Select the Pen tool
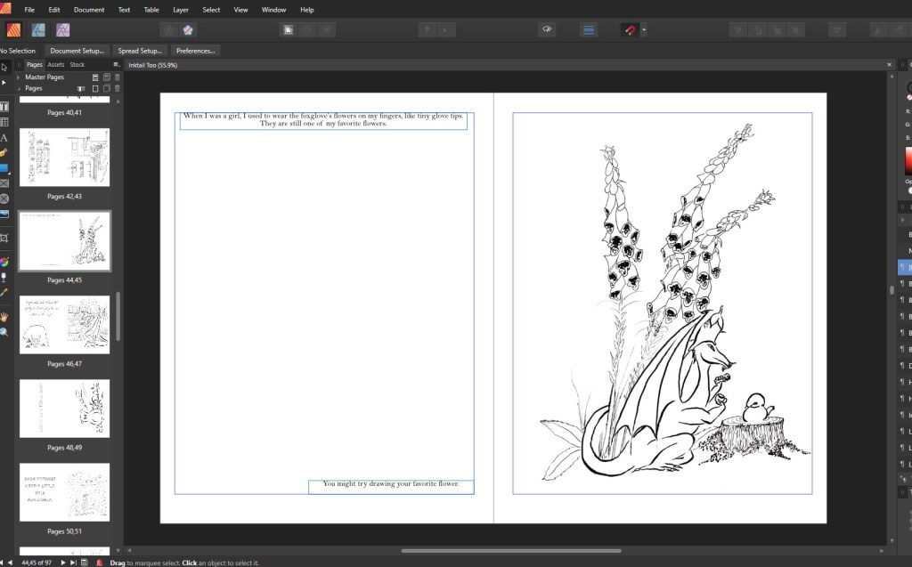This screenshot has height=567, width=912. coord(4,153)
